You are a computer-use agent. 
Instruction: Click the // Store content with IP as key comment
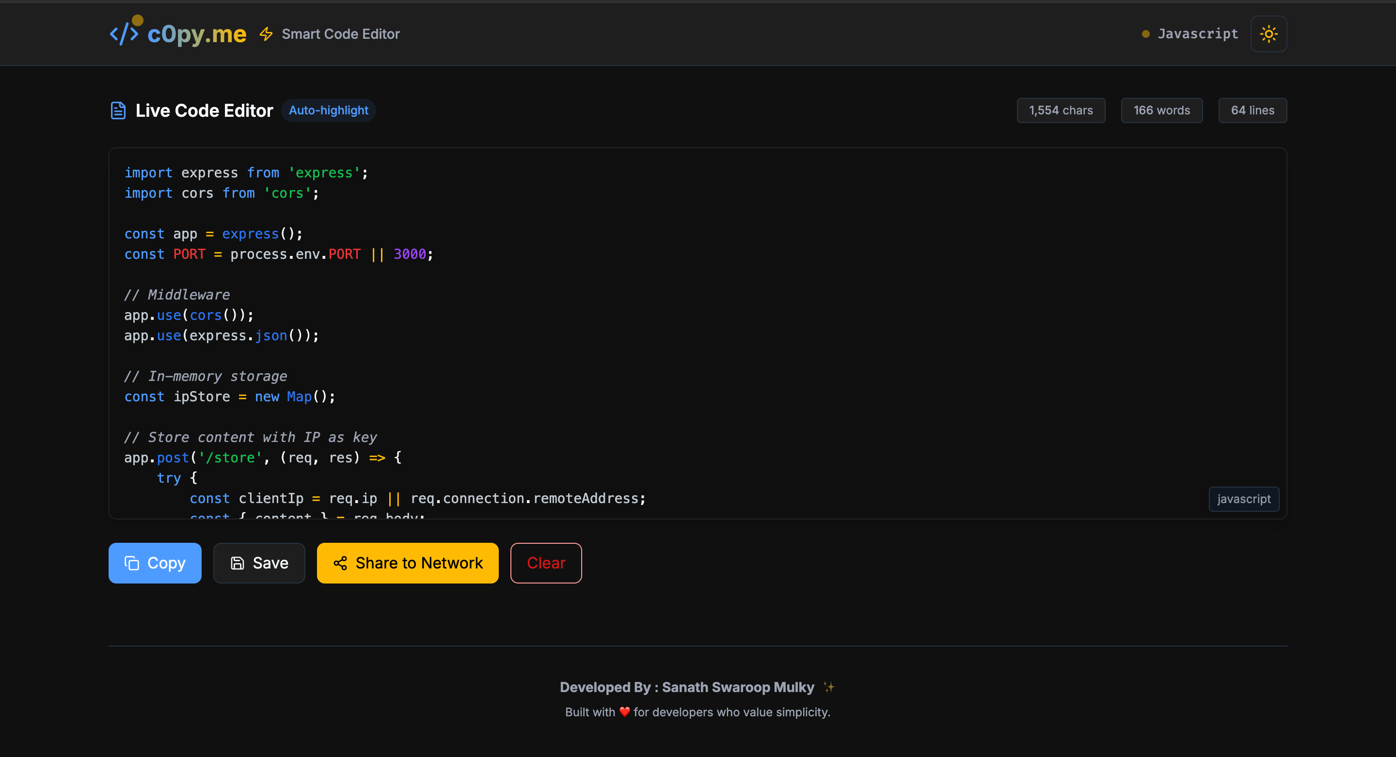[x=251, y=437]
